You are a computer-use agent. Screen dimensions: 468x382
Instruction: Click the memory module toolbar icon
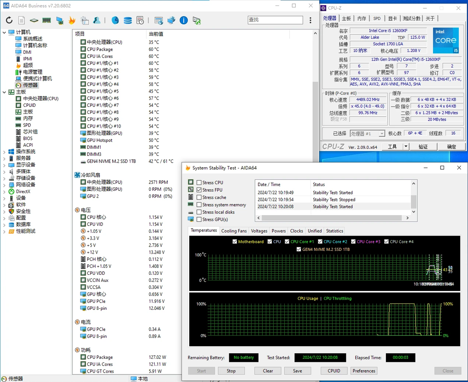[x=47, y=20]
